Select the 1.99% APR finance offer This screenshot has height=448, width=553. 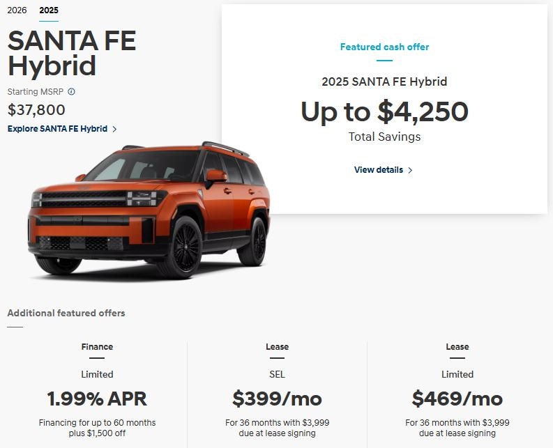pos(97,399)
